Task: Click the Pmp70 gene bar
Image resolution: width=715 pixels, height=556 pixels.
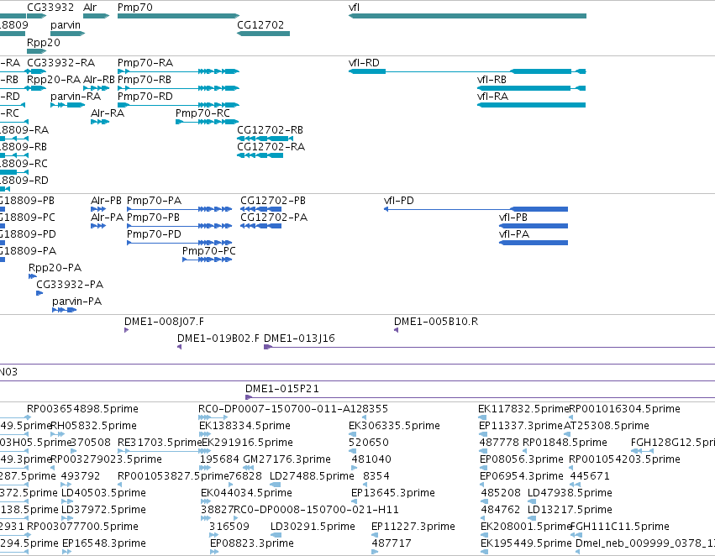Action: pyautogui.click(x=178, y=16)
